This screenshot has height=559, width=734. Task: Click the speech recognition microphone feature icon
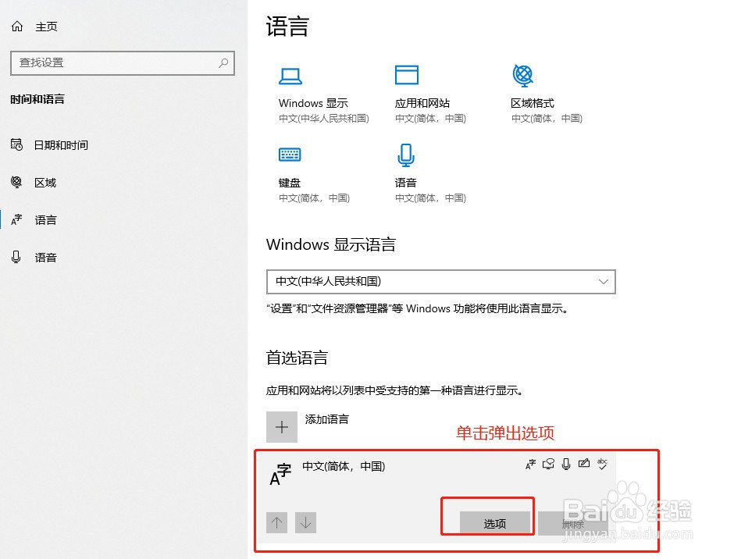566,464
